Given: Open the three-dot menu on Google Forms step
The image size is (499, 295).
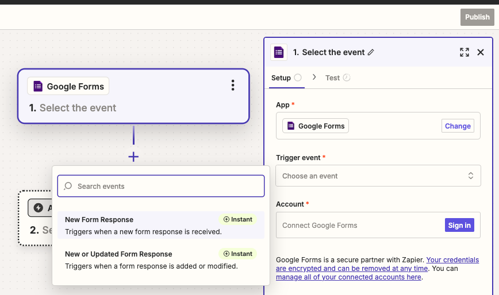Looking at the screenshot, I should (x=233, y=85).
